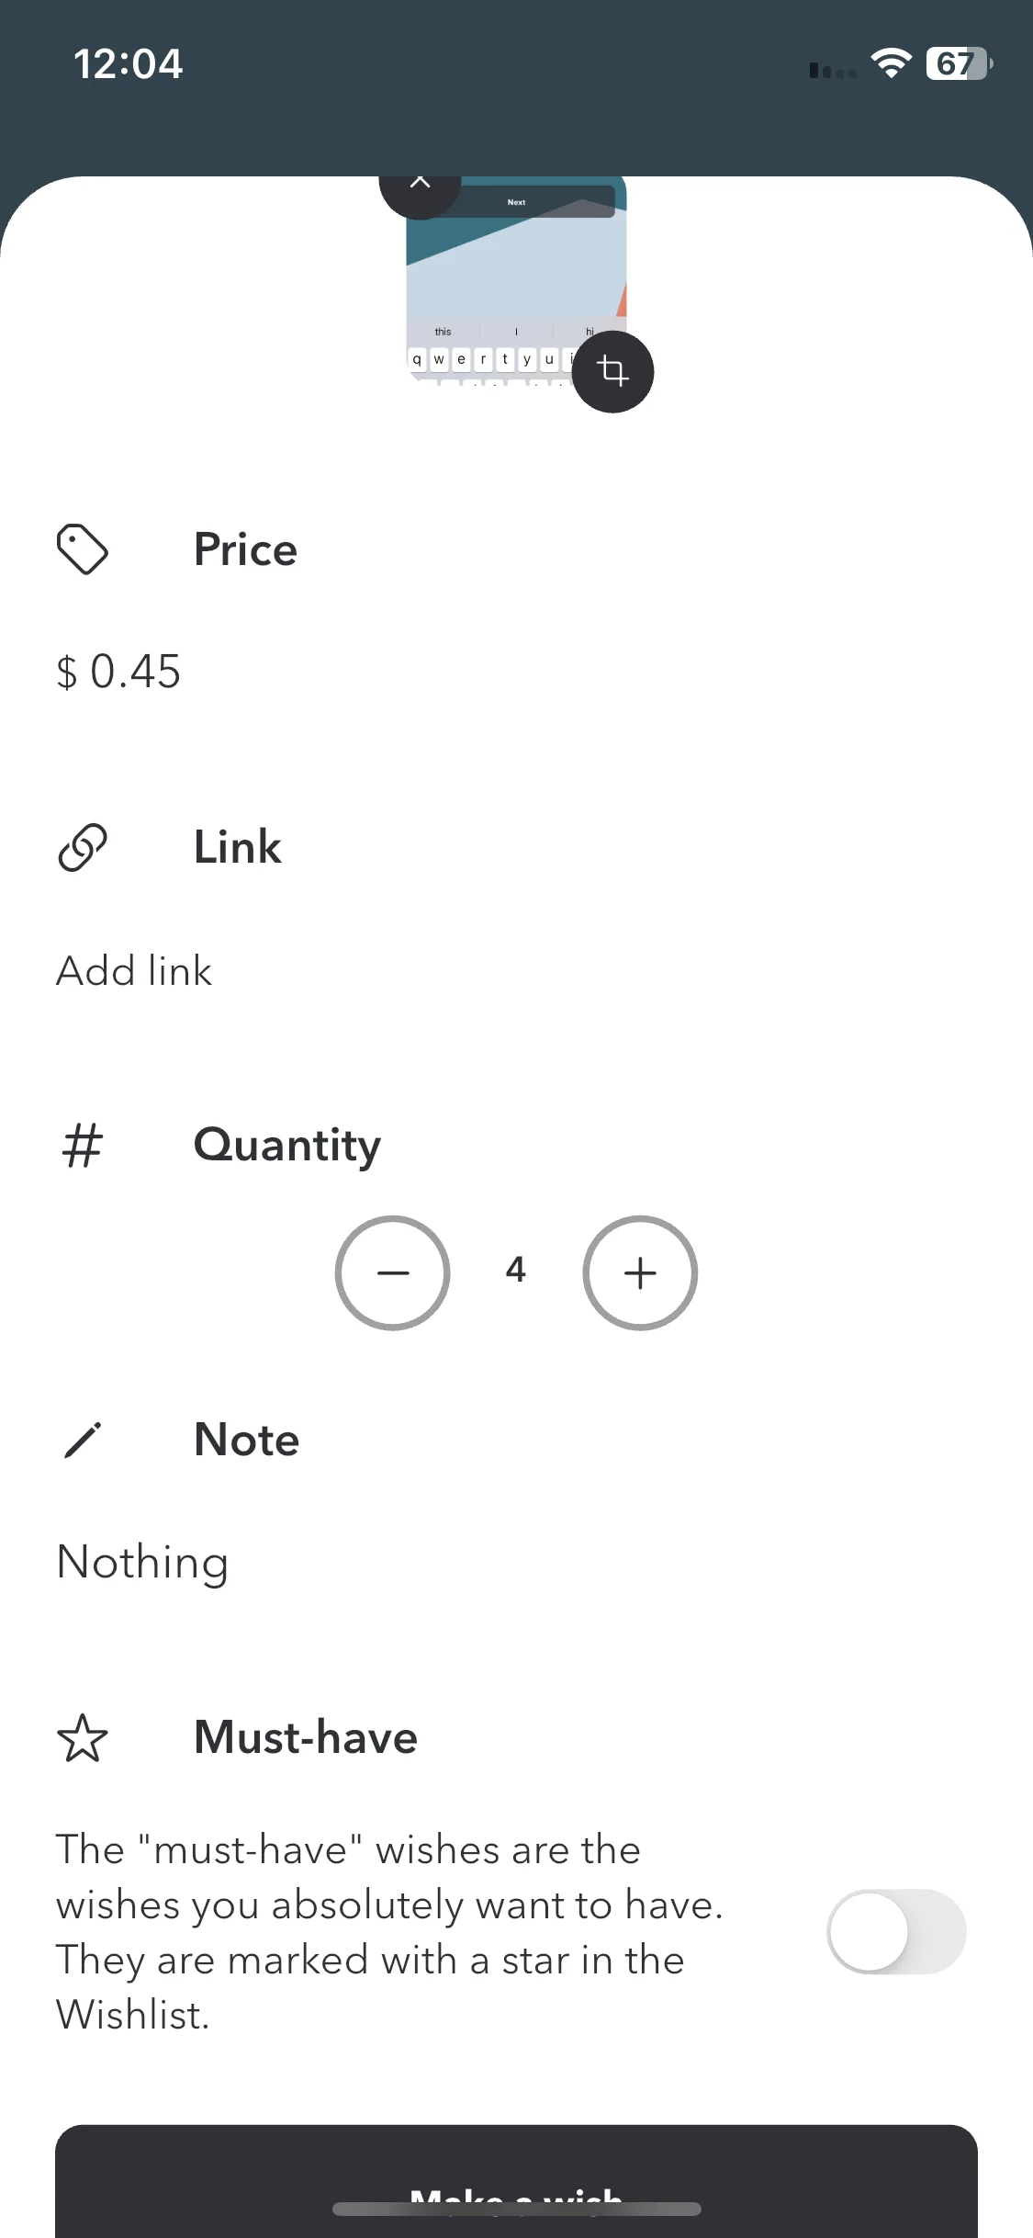The width and height of the screenshot is (1033, 2238).
Task: Tap the hash Quantity icon
Action: tap(83, 1146)
